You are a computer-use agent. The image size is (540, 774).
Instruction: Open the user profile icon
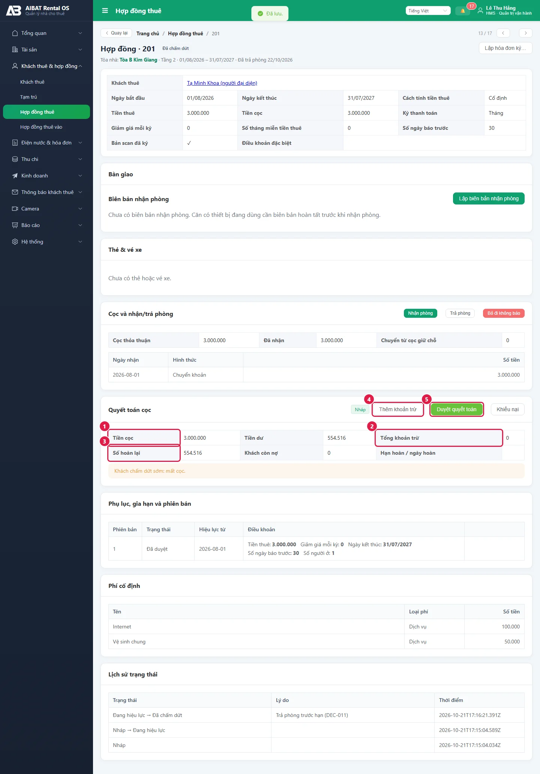(x=480, y=11)
